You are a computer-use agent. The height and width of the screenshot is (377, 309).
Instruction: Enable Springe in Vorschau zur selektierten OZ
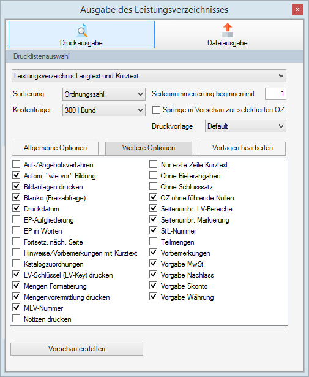156,110
